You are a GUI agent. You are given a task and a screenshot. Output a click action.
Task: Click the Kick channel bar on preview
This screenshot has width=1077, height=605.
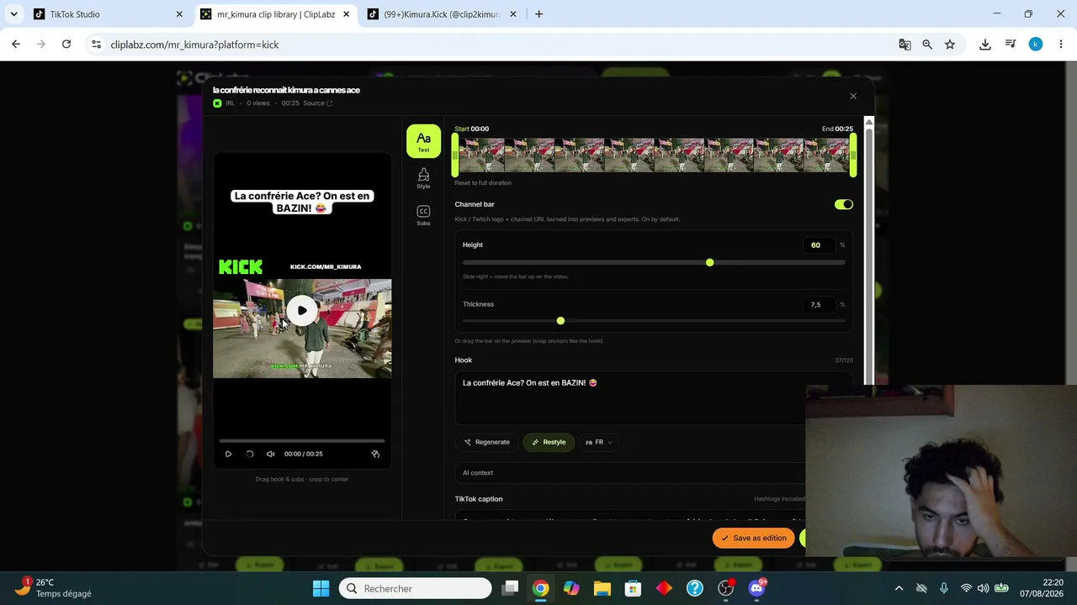click(302, 267)
